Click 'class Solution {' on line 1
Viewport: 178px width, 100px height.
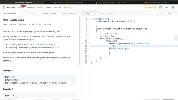[x=100, y=19]
